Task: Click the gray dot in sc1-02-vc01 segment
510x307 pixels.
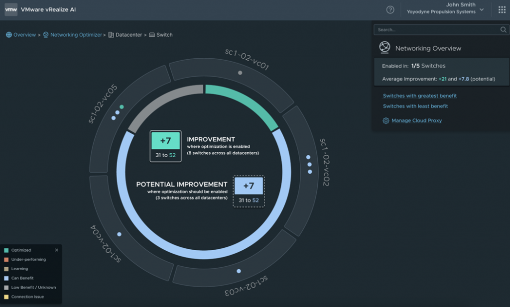Action: (240, 73)
